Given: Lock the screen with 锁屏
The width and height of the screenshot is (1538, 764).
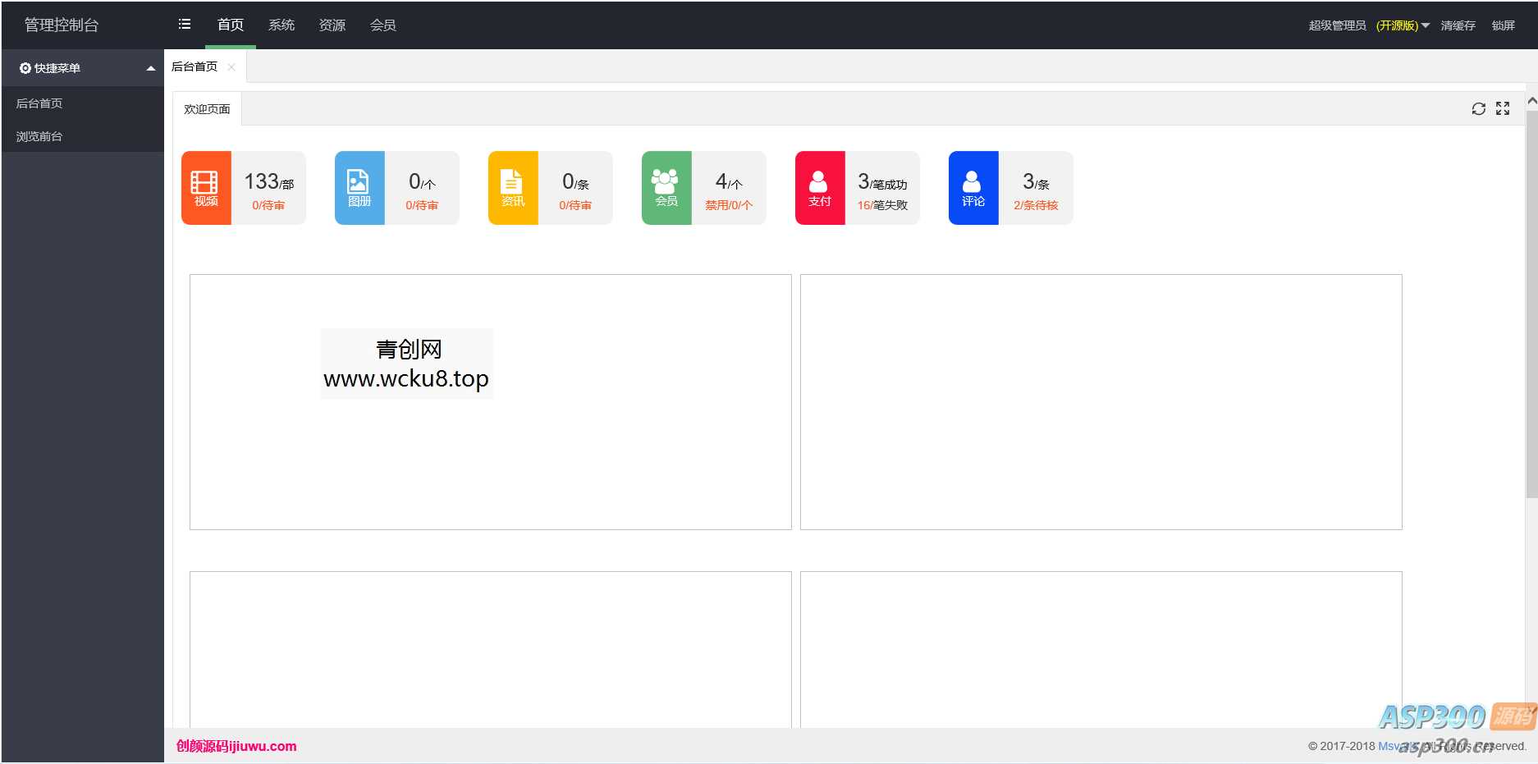Looking at the screenshot, I should (1503, 25).
